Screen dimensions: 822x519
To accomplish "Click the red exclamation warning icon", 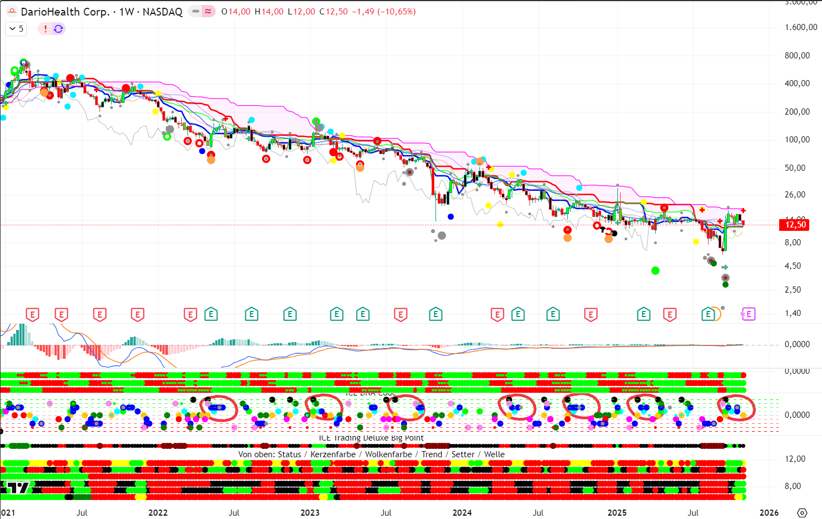I will click(45, 29).
